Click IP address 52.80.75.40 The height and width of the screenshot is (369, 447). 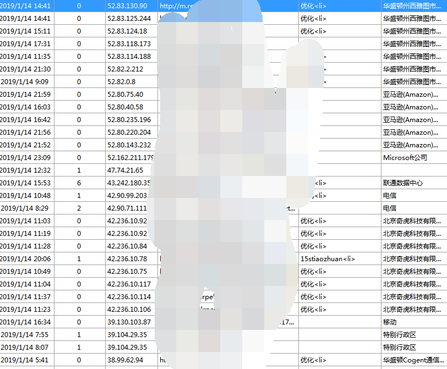pos(125,95)
